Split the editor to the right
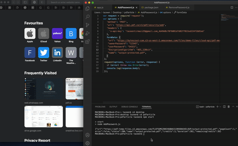Image resolution: width=238 pixels, height=146 pixels. tap(232, 8)
